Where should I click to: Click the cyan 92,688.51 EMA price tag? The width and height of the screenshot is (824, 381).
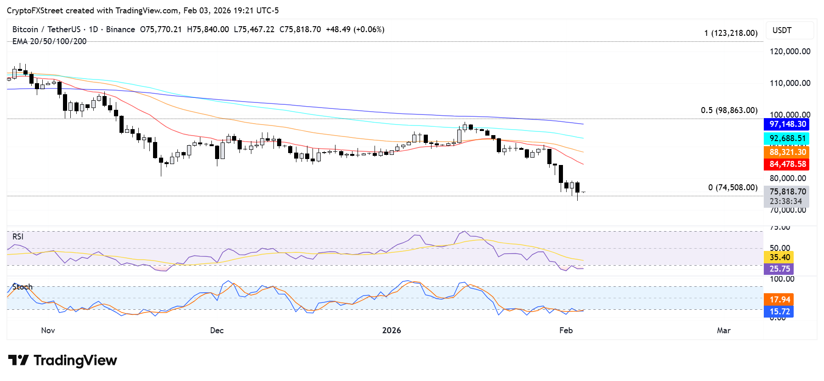(x=787, y=138)
